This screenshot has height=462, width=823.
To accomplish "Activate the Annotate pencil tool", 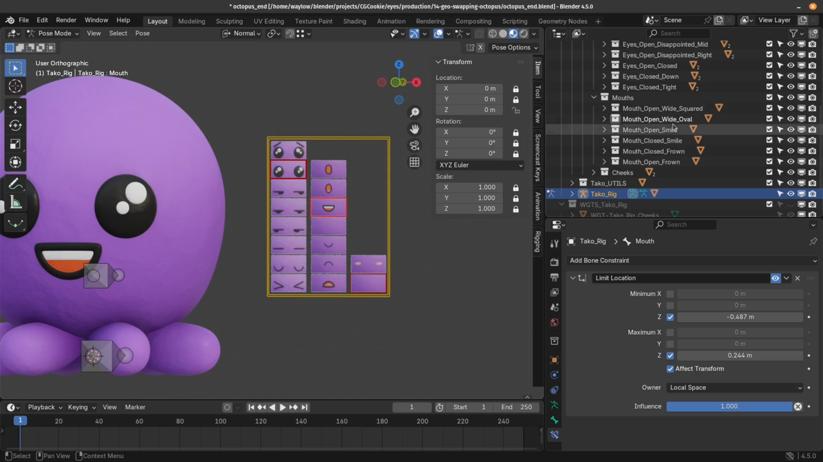I will 15,185.
